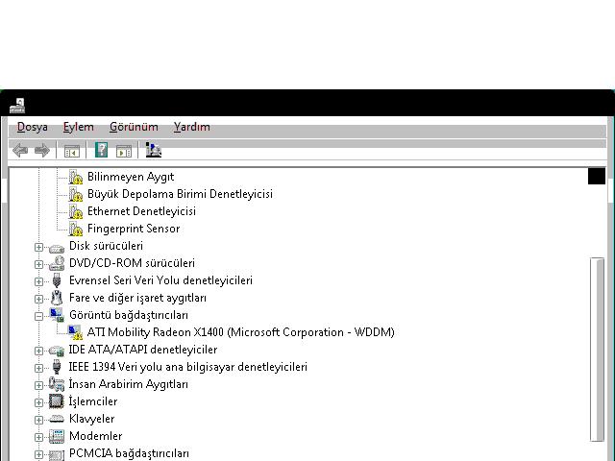Click the scrollbar up arrow button
The width and height of the screenshot is (615, 461).
pyautogui.click(x=597, y=176)
